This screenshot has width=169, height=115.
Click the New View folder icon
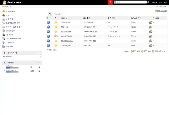(x=4, y=47)
